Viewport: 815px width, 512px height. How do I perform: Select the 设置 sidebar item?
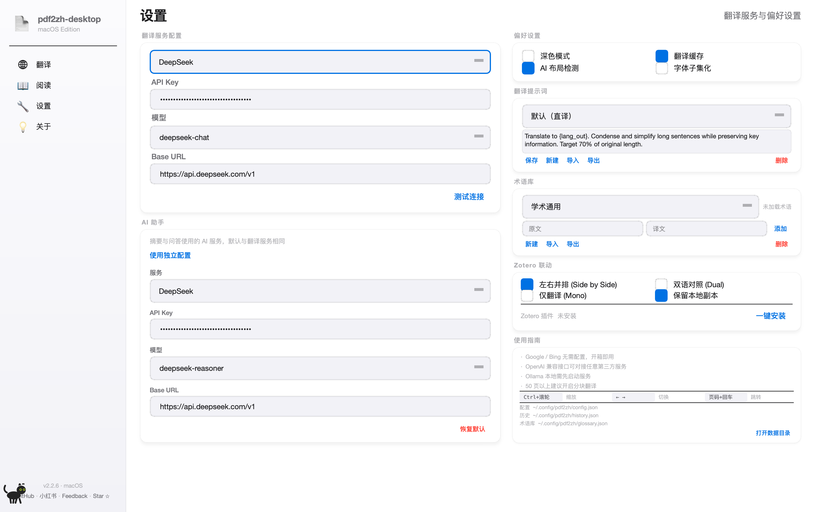[43, 106]
